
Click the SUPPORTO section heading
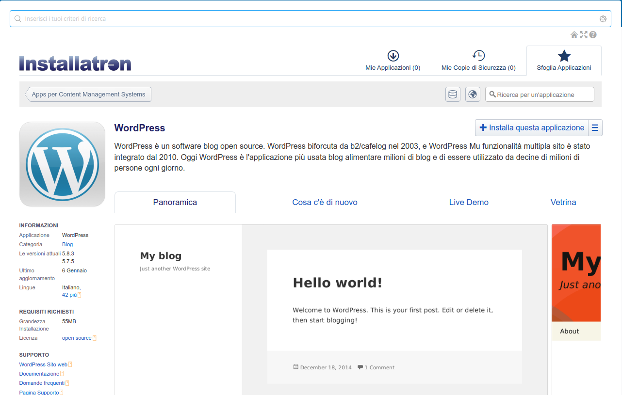34,355
